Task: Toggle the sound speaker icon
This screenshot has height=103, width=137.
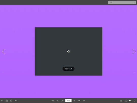Action: point(16,100)
